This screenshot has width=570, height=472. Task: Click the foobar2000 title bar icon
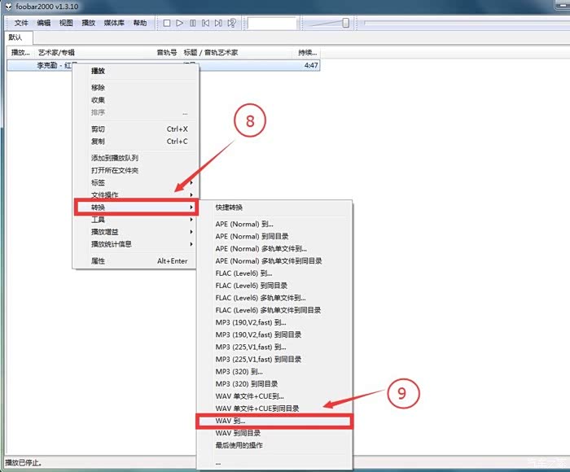click(8, 7)
